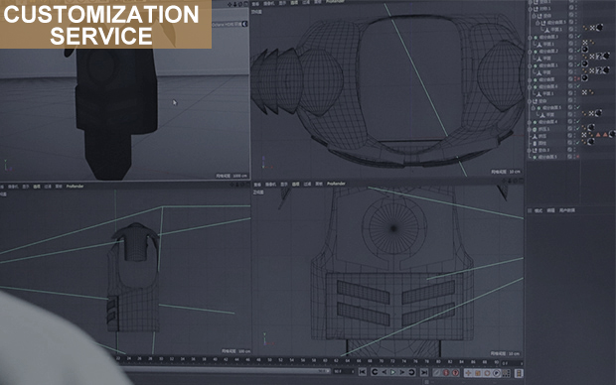Select the rotation keyframe circle icon

pos(487,373)
